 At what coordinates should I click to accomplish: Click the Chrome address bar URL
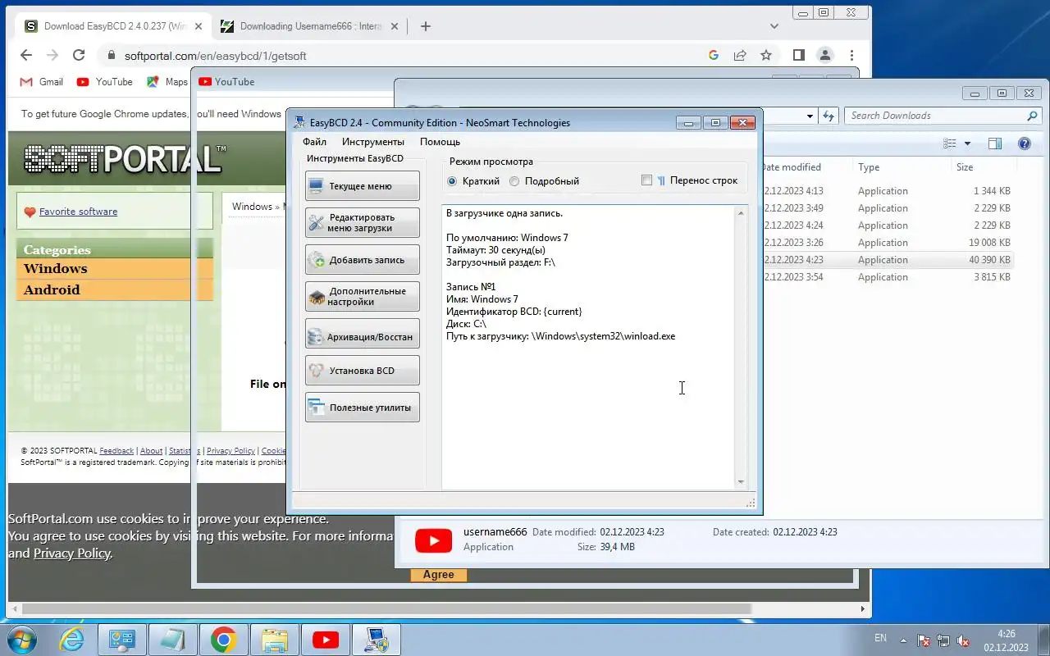[216, 56]
